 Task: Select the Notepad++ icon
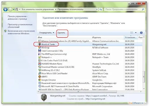pos(40,57)
